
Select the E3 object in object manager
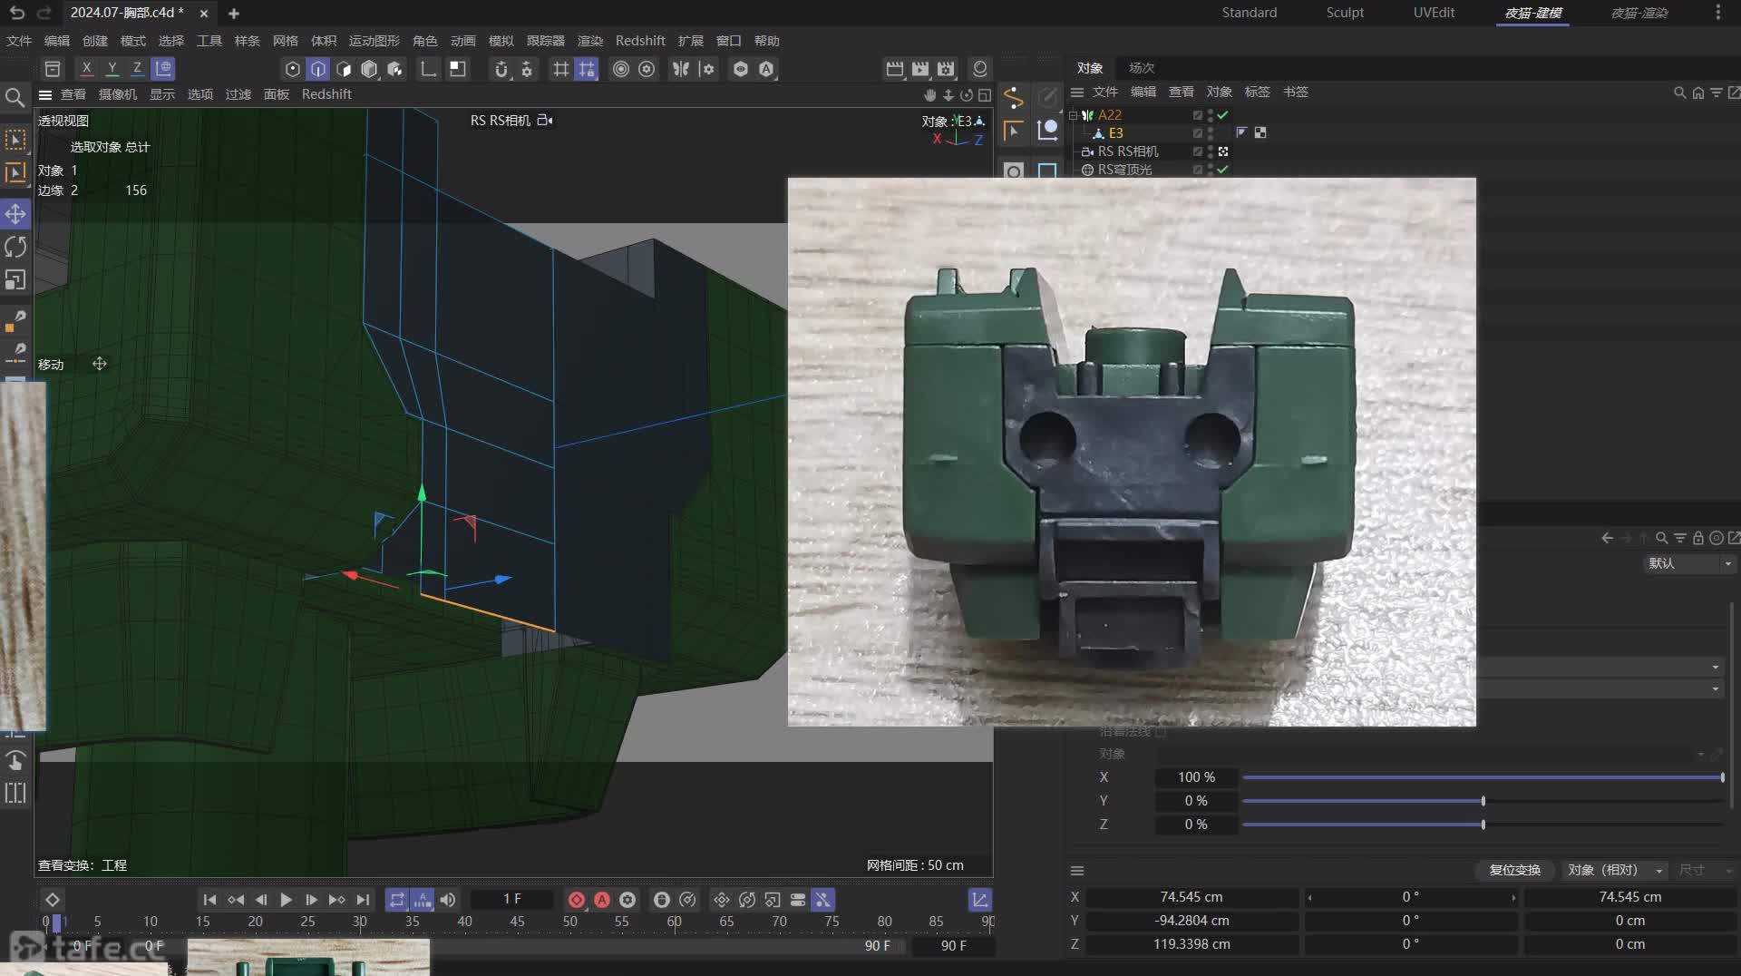point(1115,133)
